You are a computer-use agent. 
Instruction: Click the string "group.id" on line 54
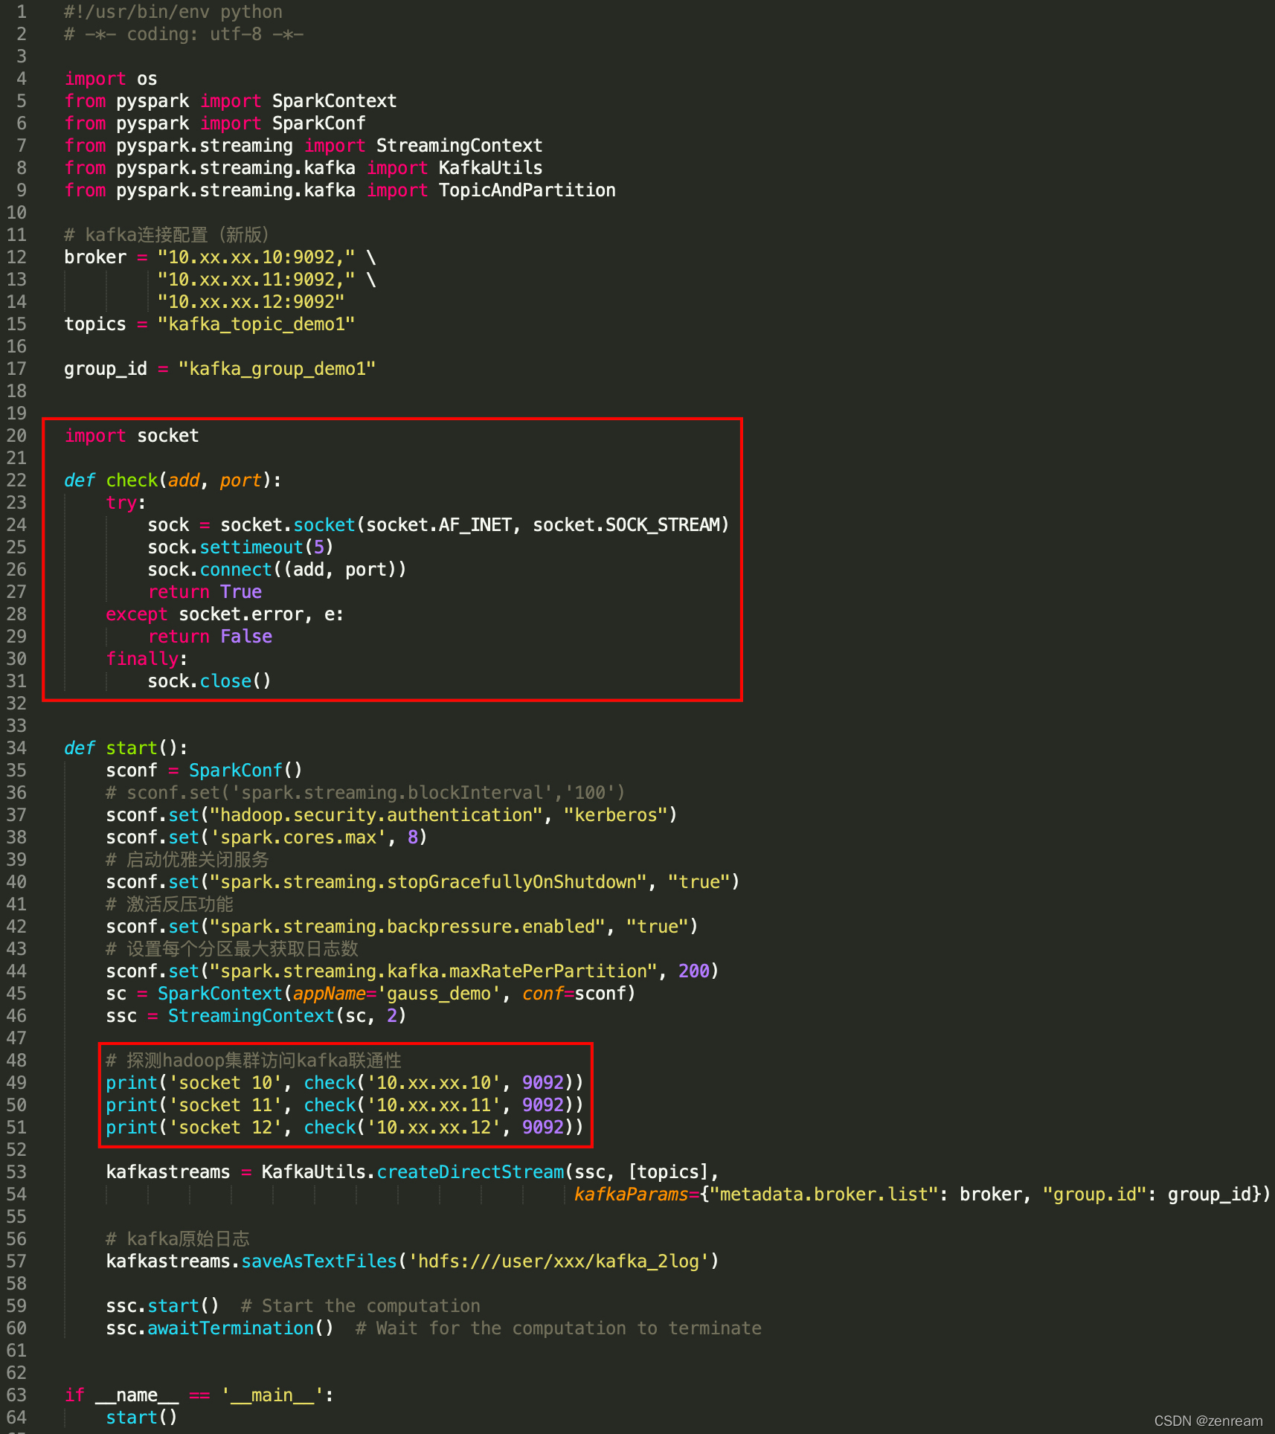tap(1094, 1195)
